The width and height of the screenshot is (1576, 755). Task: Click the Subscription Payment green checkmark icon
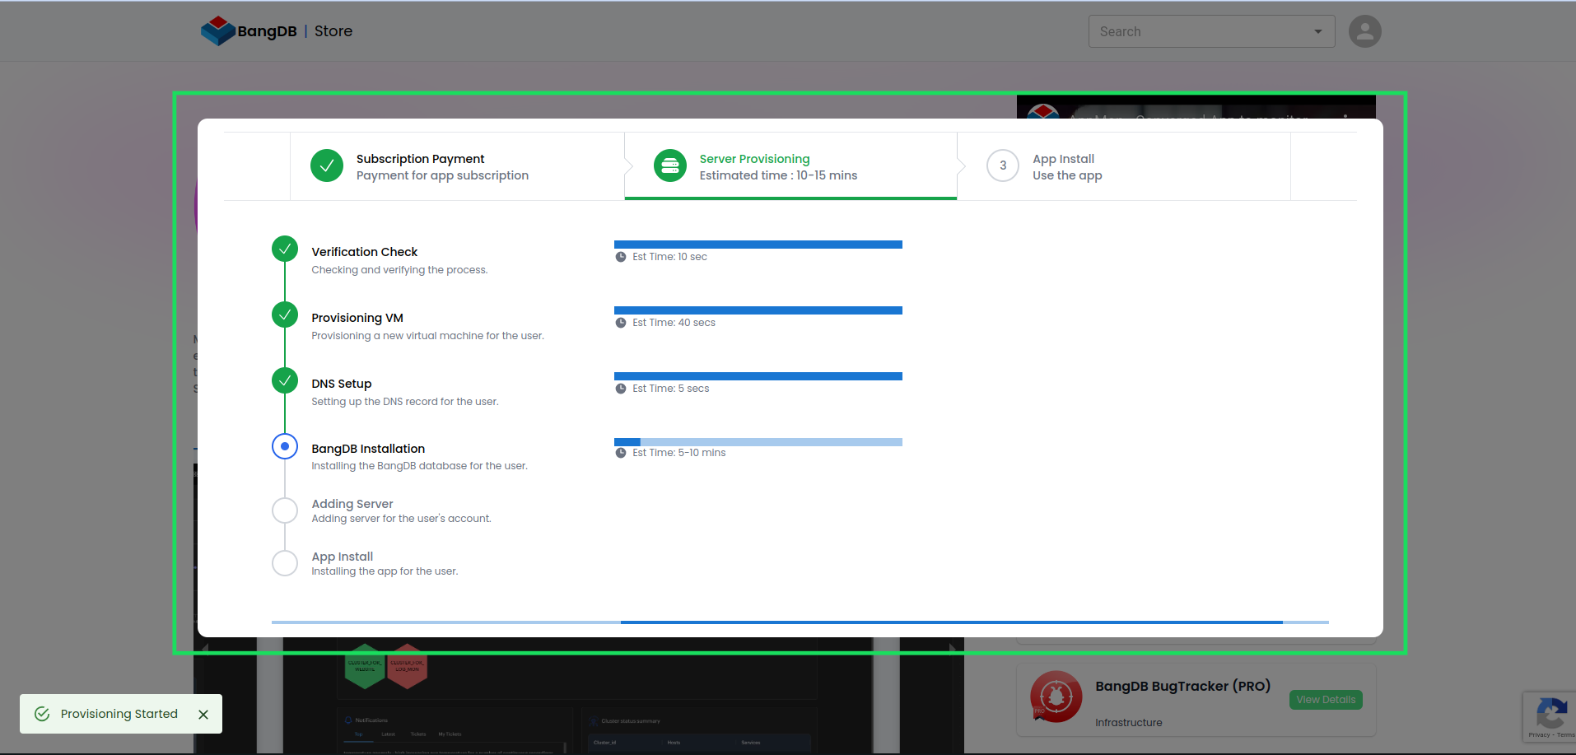coord(327,165)
